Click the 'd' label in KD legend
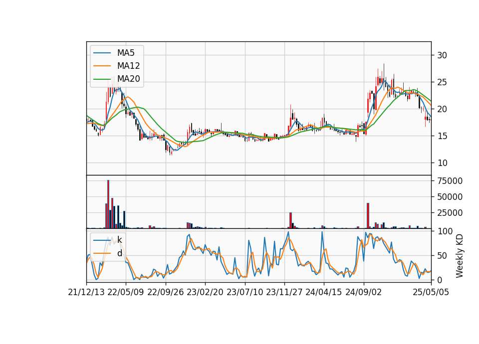Image resolution: width=479 pixels, height=344 pixels. click(x=119, y=253)
